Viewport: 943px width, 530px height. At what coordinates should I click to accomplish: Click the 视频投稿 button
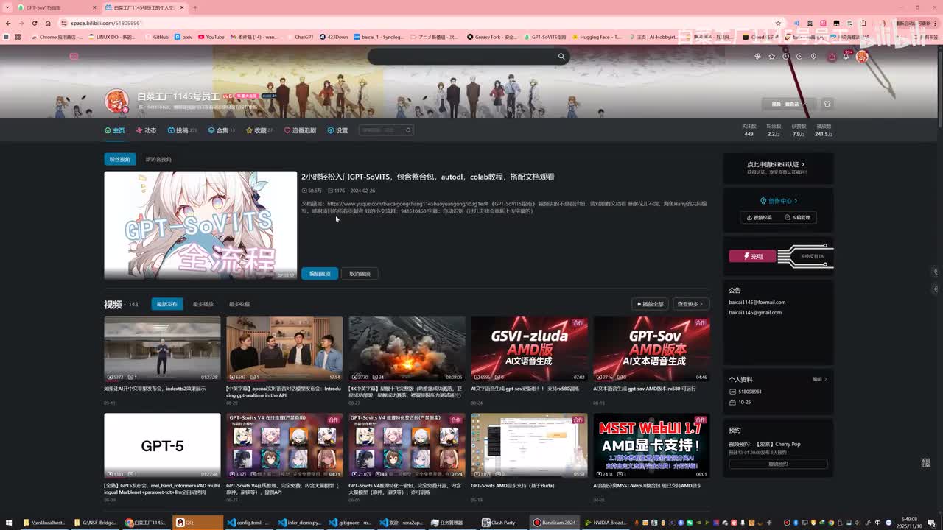[x=759, y=218]
